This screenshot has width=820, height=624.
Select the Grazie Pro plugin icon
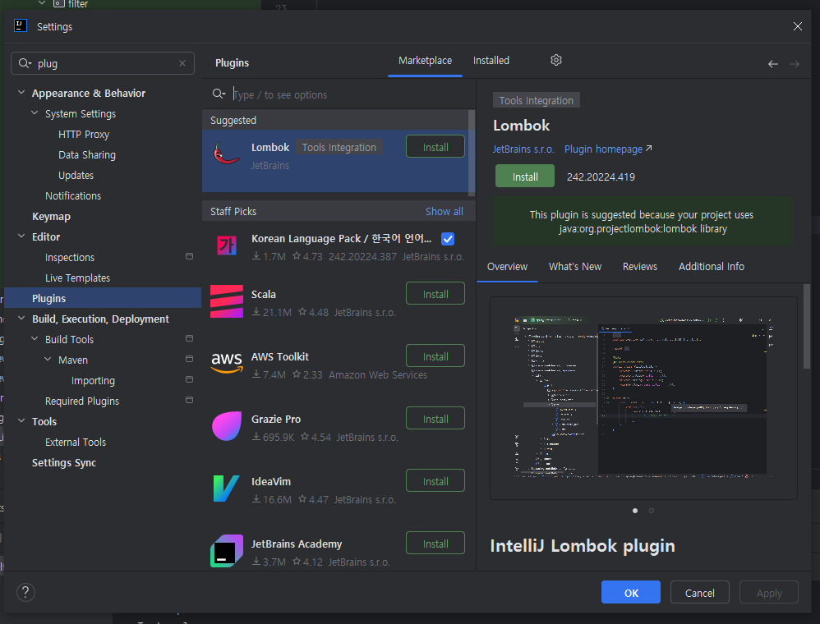pyautogui.click(x=227, y=426)
